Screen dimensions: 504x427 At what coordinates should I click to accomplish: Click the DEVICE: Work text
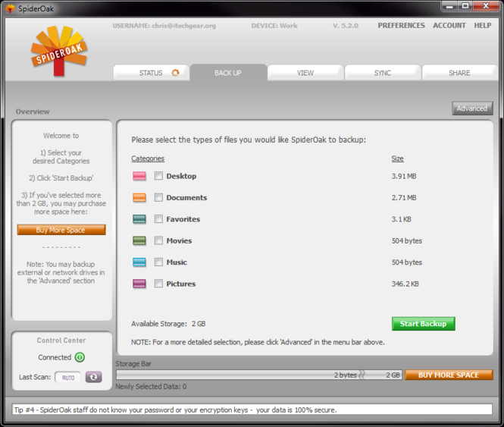tap(274, 26)
